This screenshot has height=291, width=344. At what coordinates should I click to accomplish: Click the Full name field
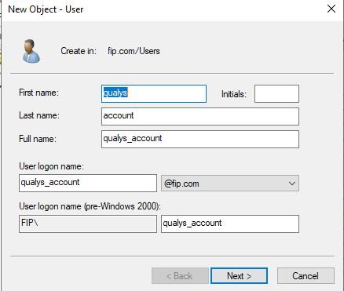pyautogui.click(x=200, y=139)
